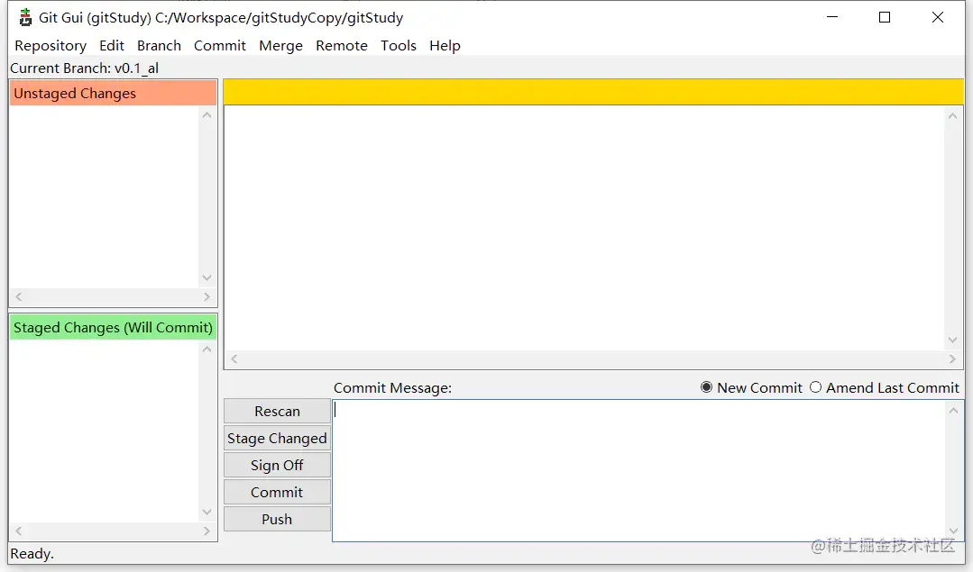This screenshot has width=973, height=572.
Task: Click left arrow of Staged Changes horizontal scrollbar
Action: (x=19, y=531)
